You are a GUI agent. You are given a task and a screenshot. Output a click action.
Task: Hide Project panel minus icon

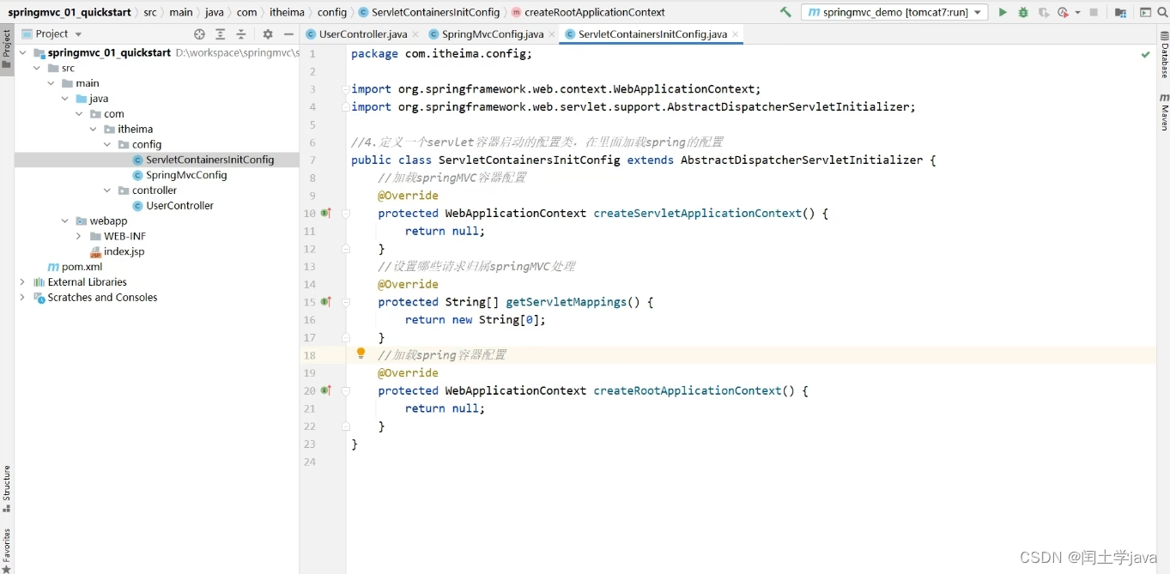point(288,34)
